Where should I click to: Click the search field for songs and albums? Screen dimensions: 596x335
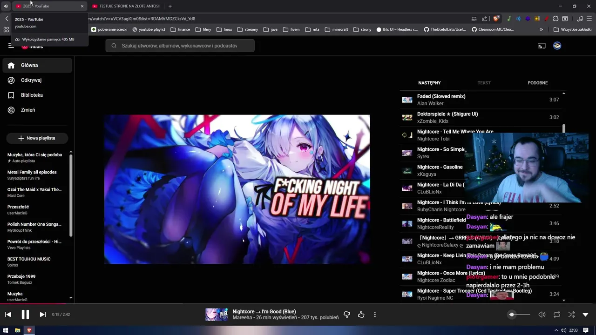(180, 46)
